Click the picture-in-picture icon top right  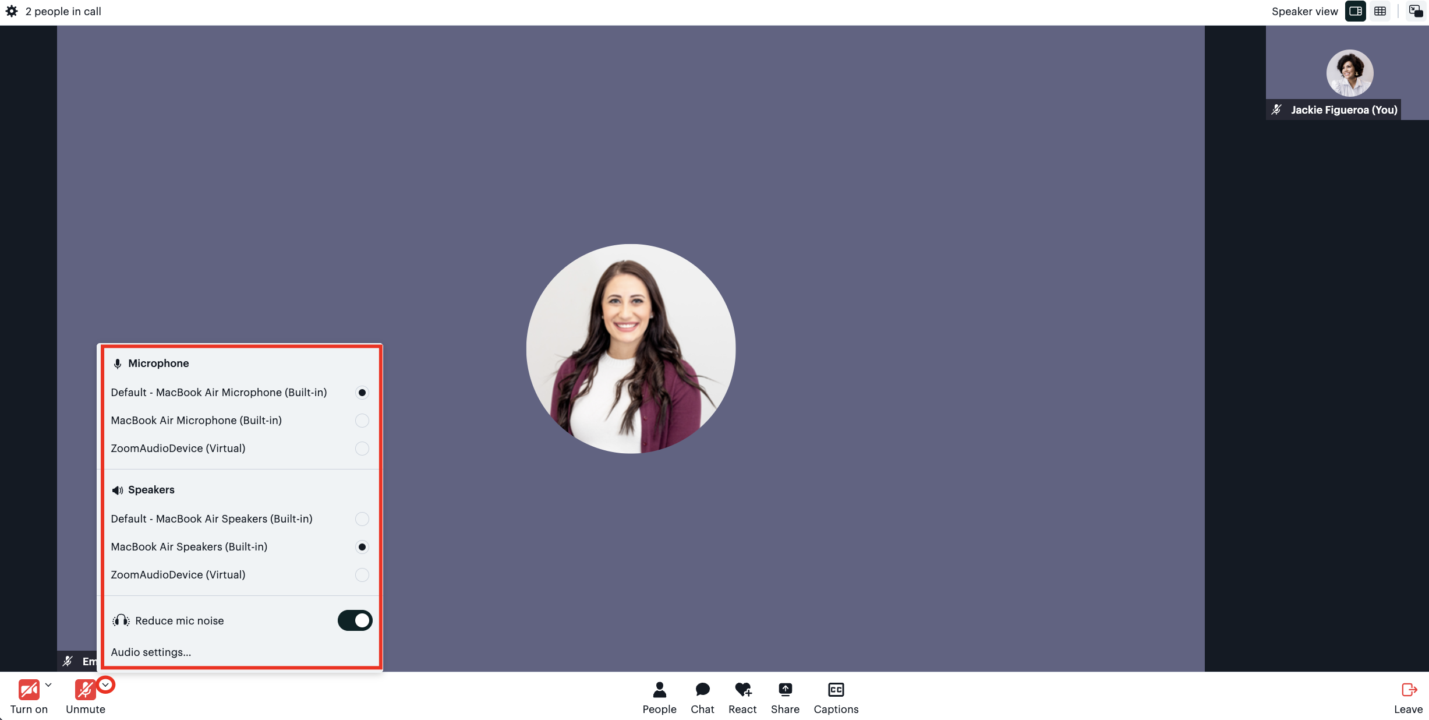point(1416,11)
